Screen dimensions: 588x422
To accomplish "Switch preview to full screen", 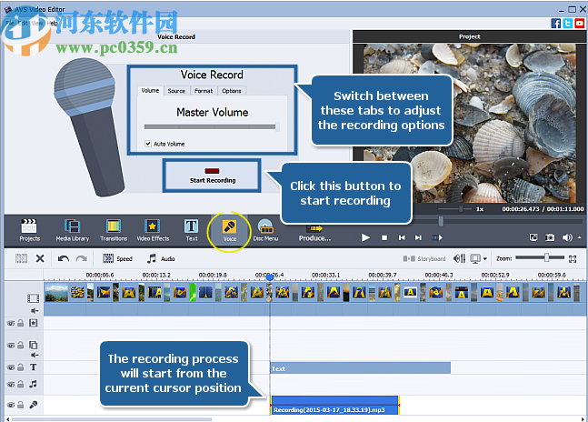I will pyautogui.click(x=533, y=237).
